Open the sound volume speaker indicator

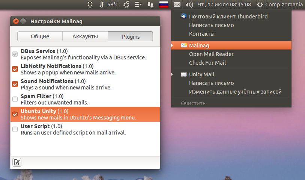coord(189,5)
